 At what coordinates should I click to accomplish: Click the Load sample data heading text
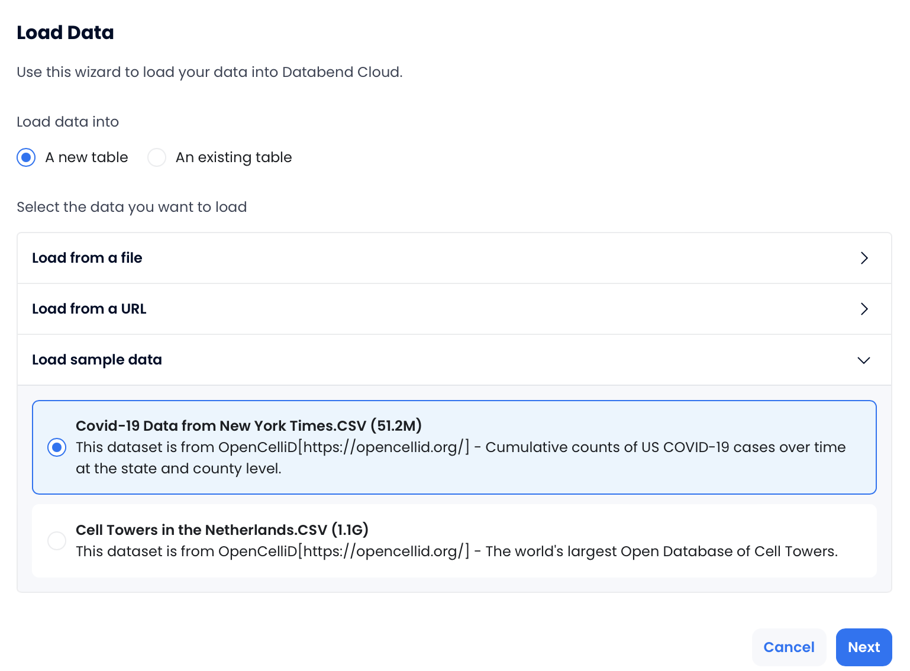pos(97,360)
